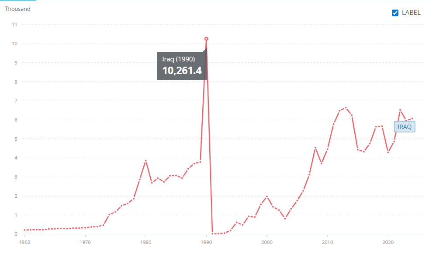This screenshot has height=264, width=429.
Task: Select the 2003 trough data point
Action: 285,218
